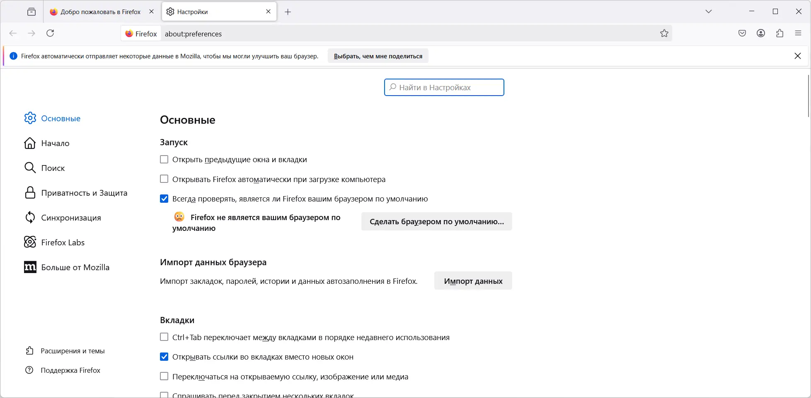Enable Ctrl+Tab recent order switching
The image size is (811, 398).
pos(164,337)
